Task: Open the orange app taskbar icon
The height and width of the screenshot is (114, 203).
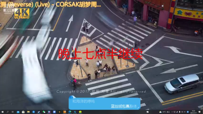Action: [x=65, y=112]
